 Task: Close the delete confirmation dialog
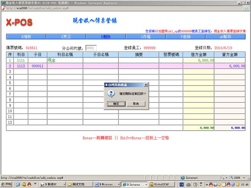tap(145, 85)
